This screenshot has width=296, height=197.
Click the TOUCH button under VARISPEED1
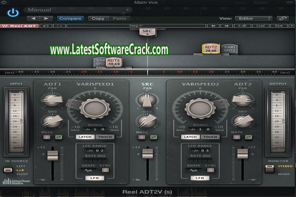click(x=104, y=137)
